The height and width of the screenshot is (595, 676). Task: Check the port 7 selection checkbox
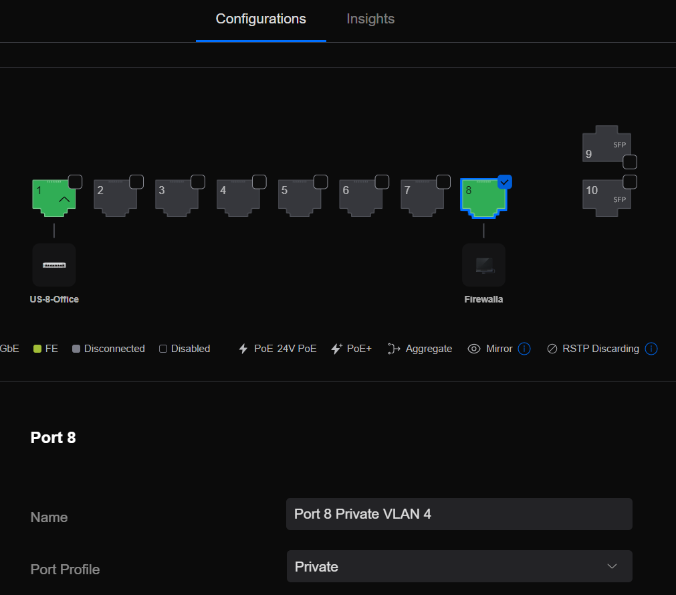click(x=443, y=181)
